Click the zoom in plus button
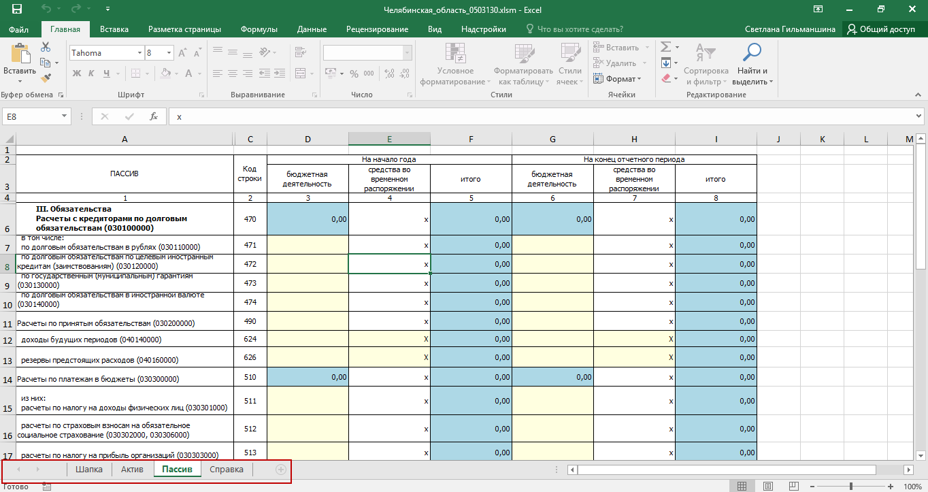 pyautogui.click(x=890, y=486)
